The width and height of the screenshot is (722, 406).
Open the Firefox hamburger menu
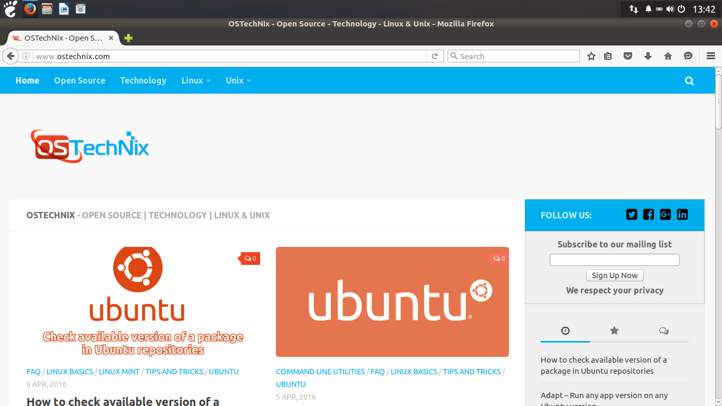pyautogui.click(x=711, y=56)
